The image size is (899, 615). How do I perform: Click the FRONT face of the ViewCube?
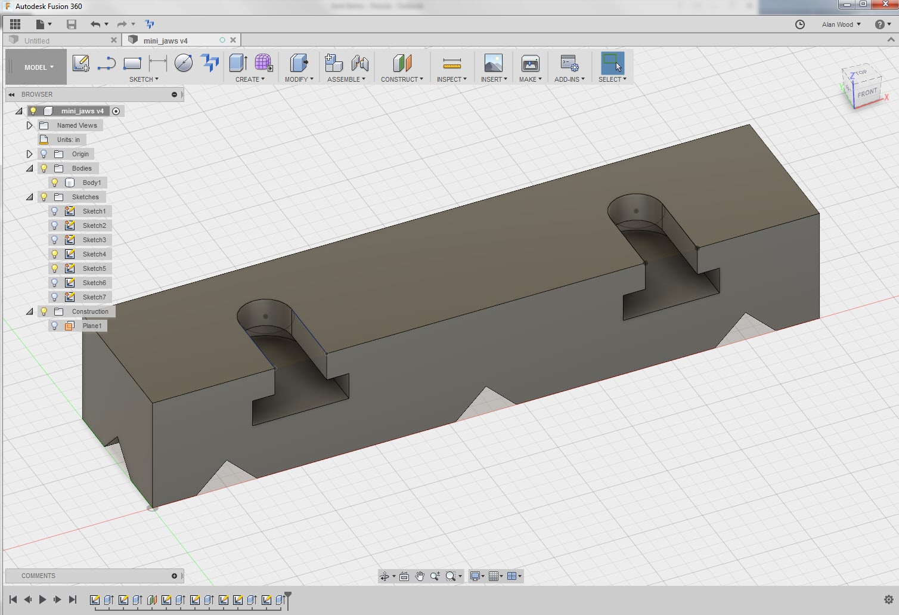click(x=868, y=92)
